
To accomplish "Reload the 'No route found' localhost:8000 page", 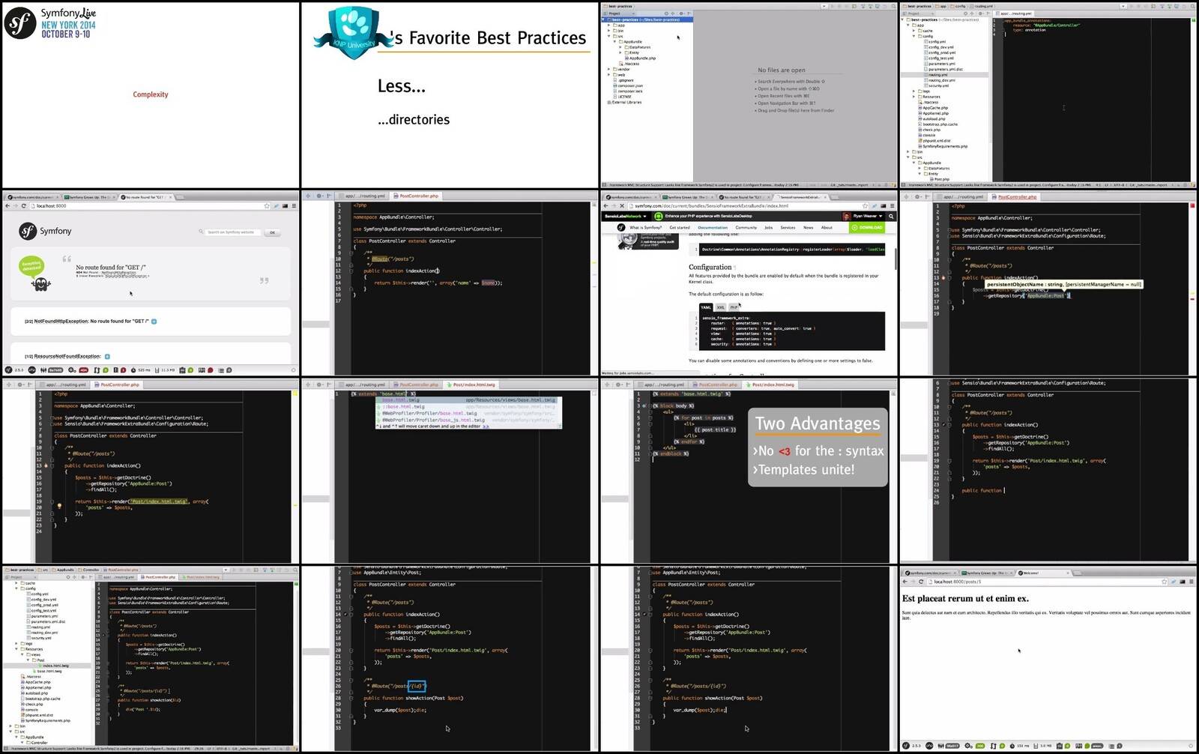I will pos(23,205).
